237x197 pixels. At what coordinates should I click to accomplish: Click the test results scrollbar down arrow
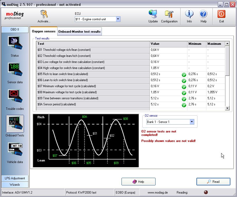[x=227, y=108]
